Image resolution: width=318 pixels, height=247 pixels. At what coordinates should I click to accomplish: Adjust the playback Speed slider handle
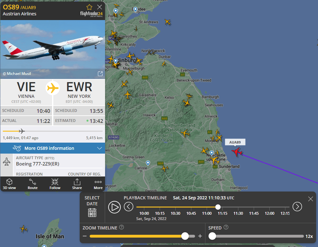click(x=212, y=236)
